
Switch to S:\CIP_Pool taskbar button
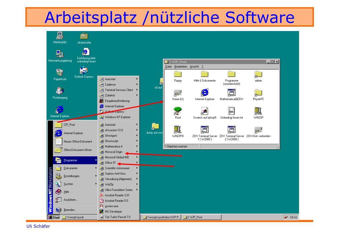click(x=201, y=217)
